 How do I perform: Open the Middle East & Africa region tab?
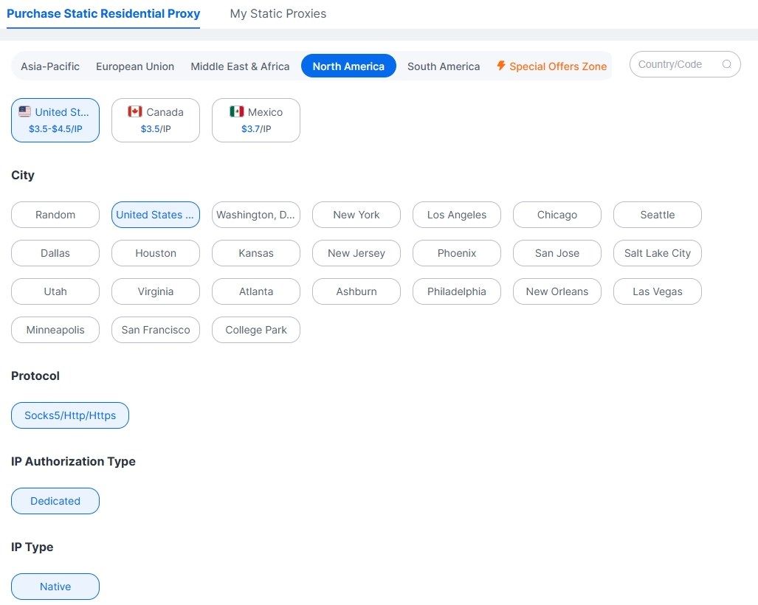click(x=241, y=66)
